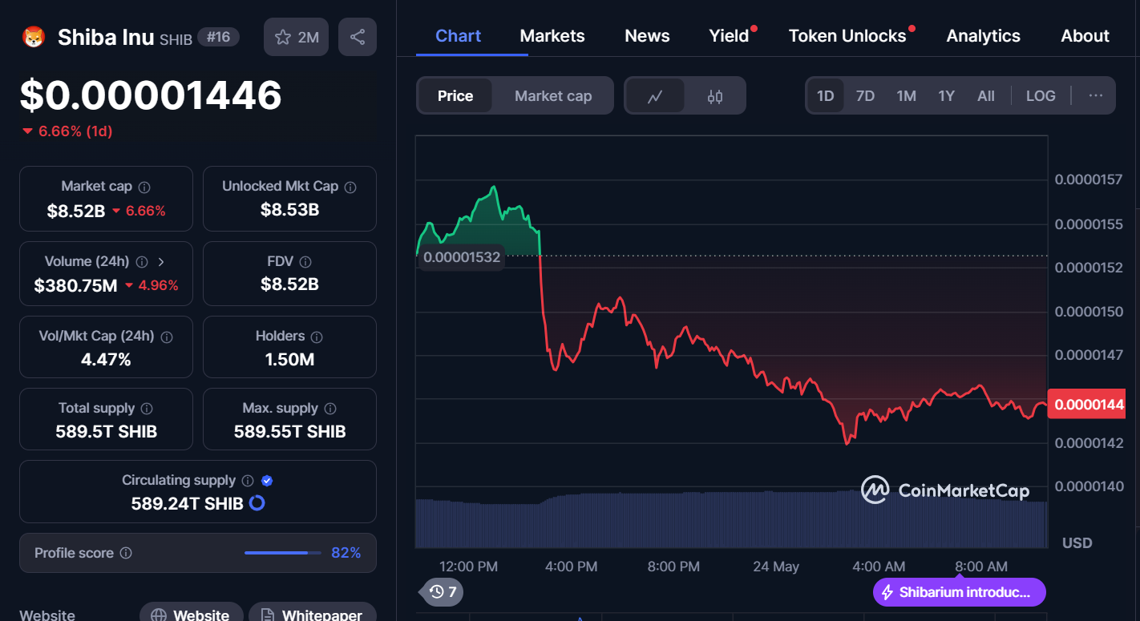Set chart range to 1M
Viewport: 1140px width, 621px height.
tap(906, 96)
